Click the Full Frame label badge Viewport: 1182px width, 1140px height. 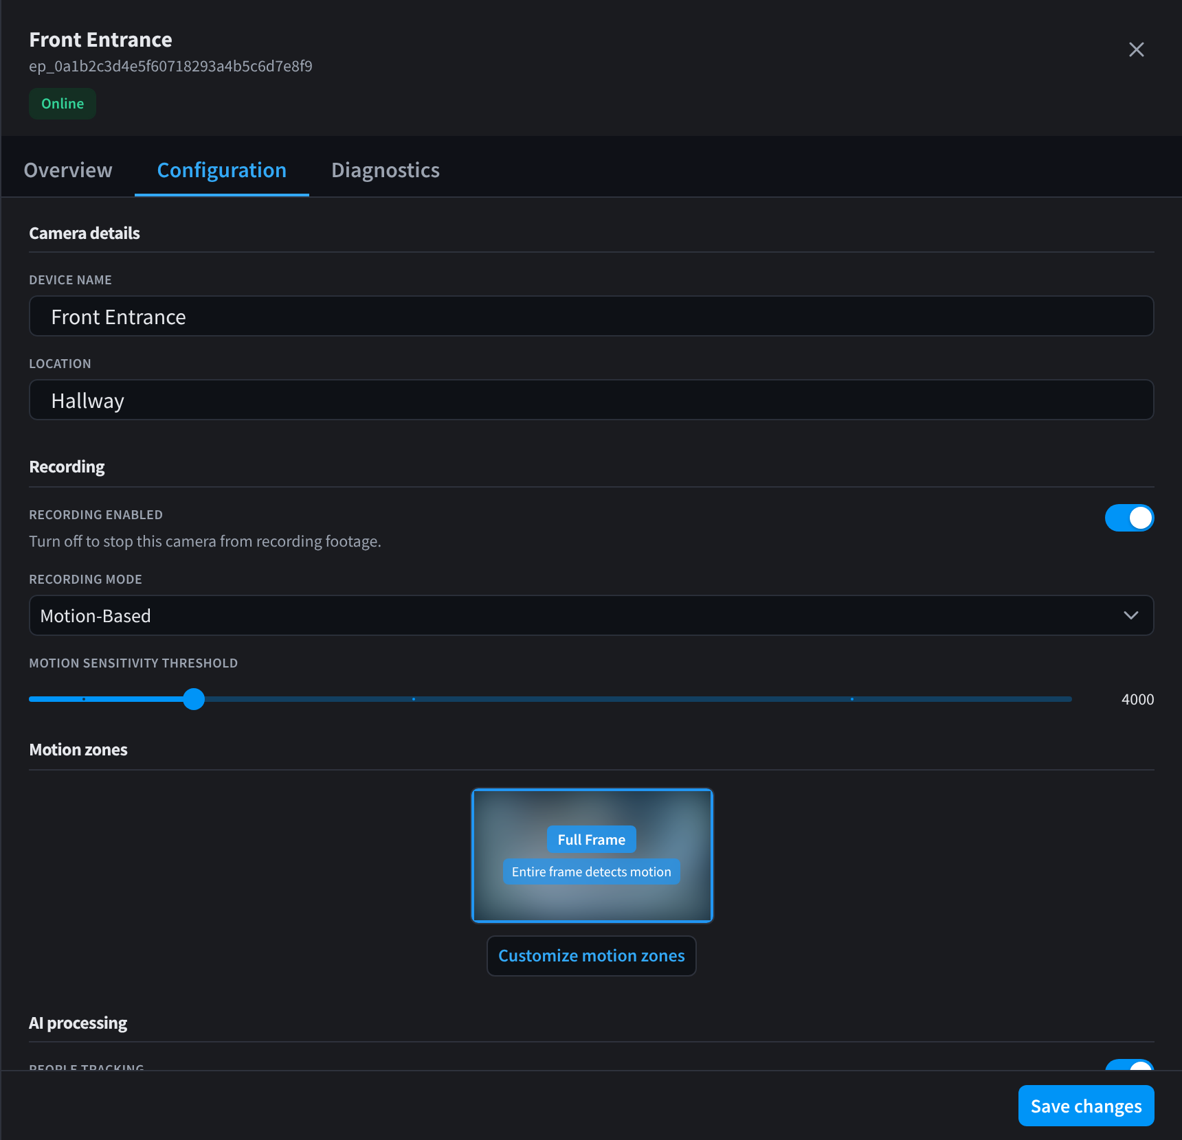(591, 839)
